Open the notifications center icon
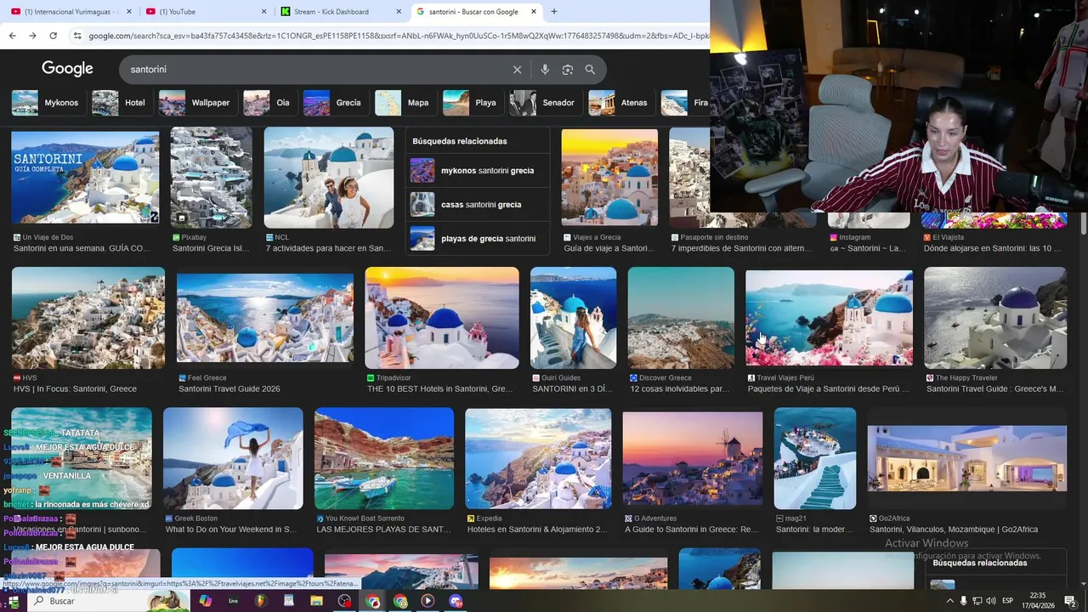Screen dimensions: 1088x612 [x=1070, y=601]
